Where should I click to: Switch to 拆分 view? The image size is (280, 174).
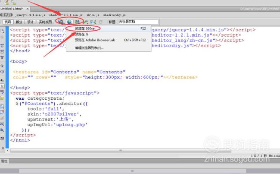pyautogui.click(x=19, y=22)
